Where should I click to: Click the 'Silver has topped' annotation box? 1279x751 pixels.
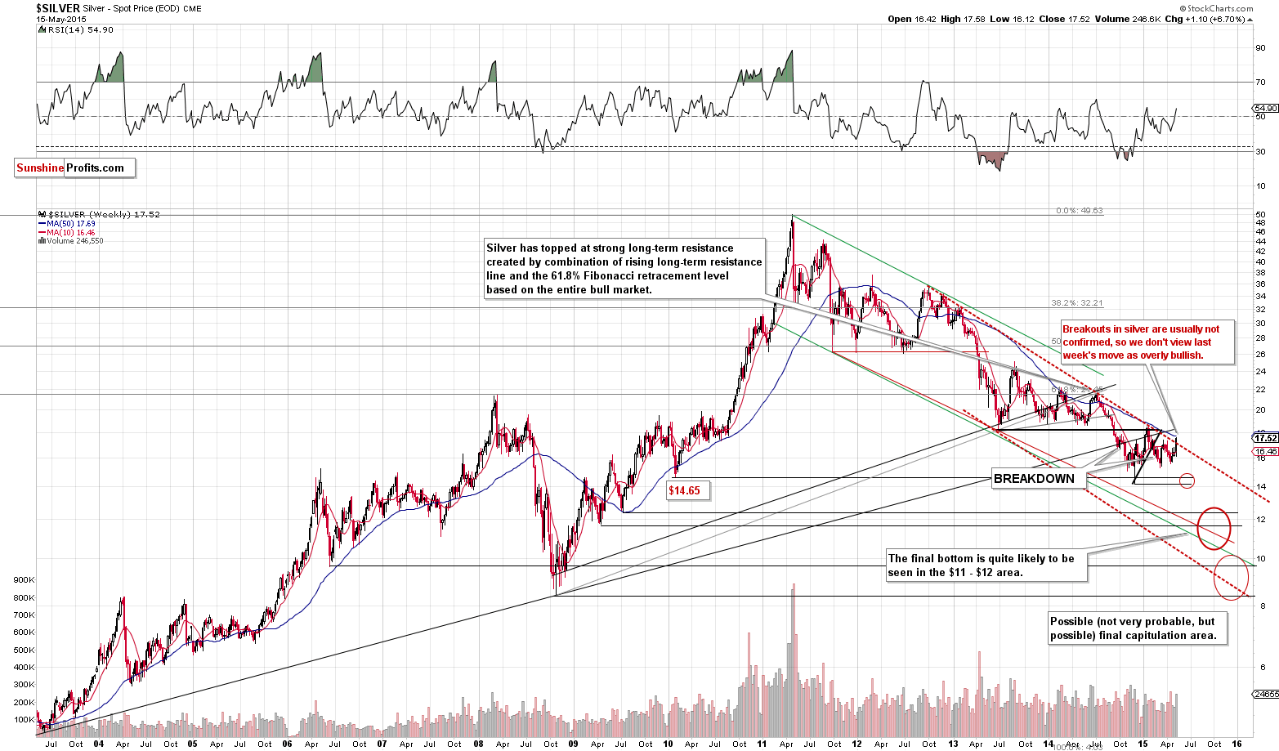625,269
